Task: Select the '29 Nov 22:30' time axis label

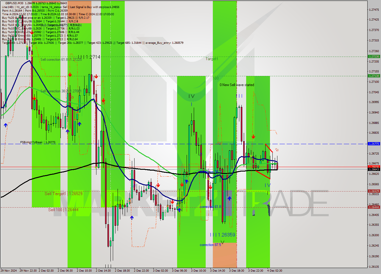Action: click(28, 271)
